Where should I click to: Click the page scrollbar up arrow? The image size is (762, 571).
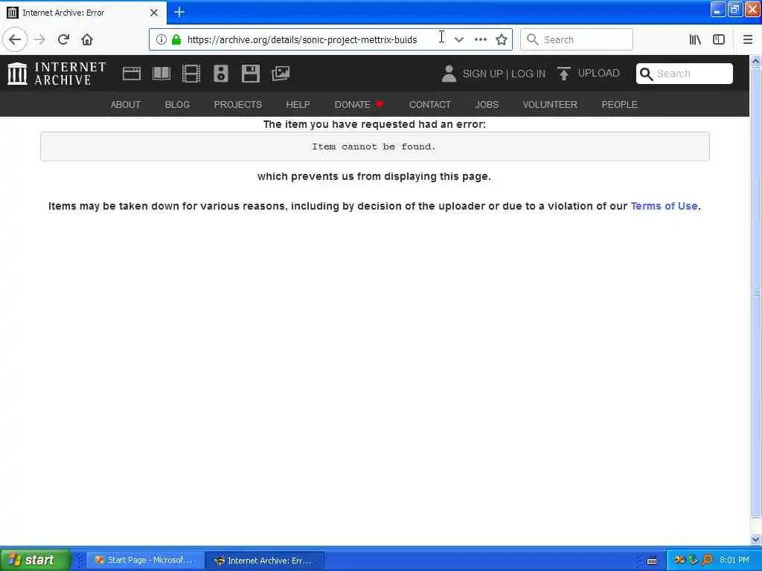pos(756,61)
